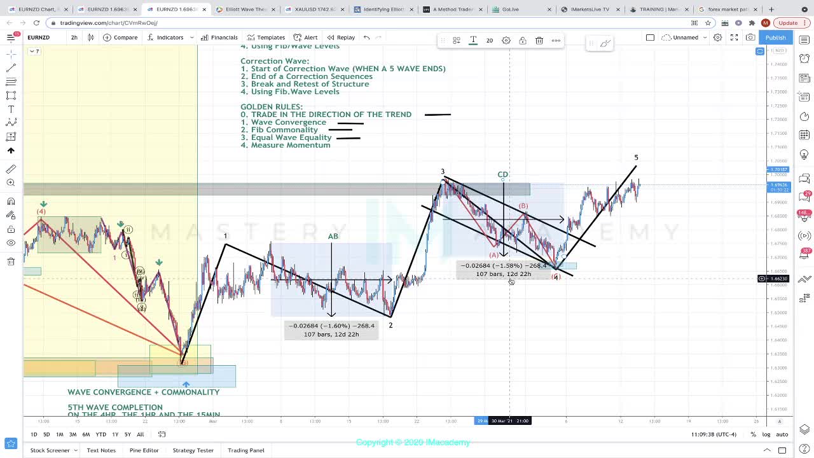Screen dimensions: 814x458
Task: Toggle magnet mode in the left toolbar
Action: click(11, 202)
